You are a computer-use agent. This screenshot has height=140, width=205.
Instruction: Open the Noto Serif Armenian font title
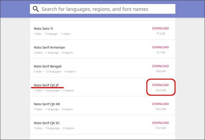tap(49, 48)
